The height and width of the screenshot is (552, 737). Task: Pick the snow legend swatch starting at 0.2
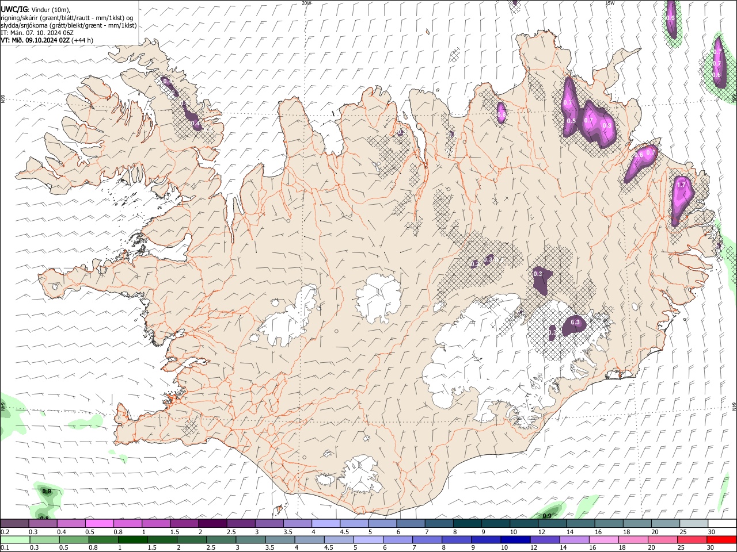(x=14, y=523)
